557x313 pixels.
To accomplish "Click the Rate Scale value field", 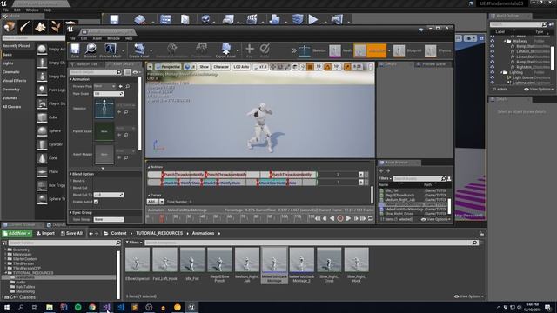I will [109, 93].
